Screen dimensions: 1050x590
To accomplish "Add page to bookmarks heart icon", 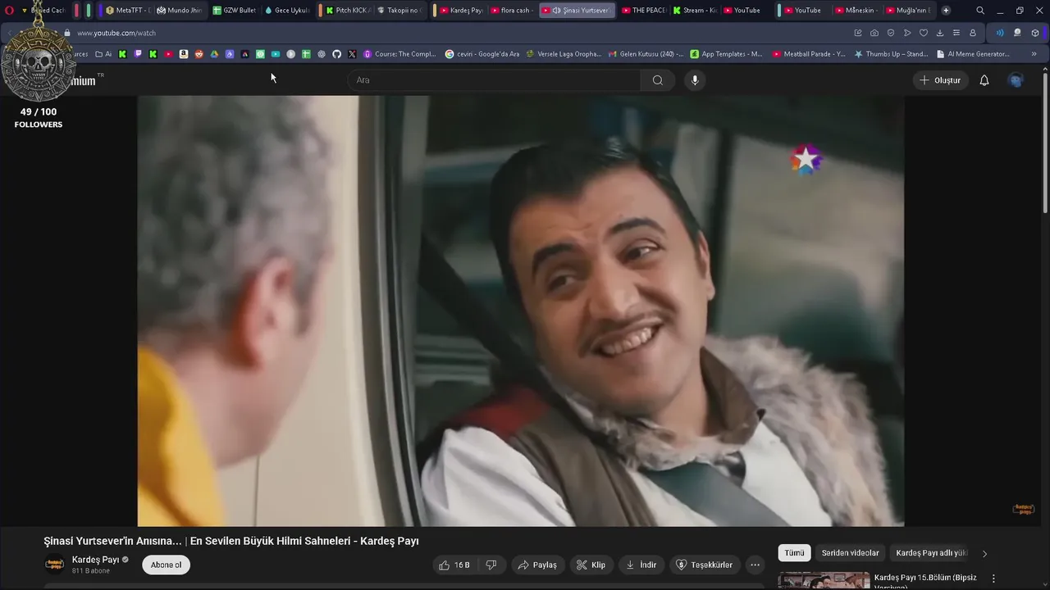I will tap(924, 33).
